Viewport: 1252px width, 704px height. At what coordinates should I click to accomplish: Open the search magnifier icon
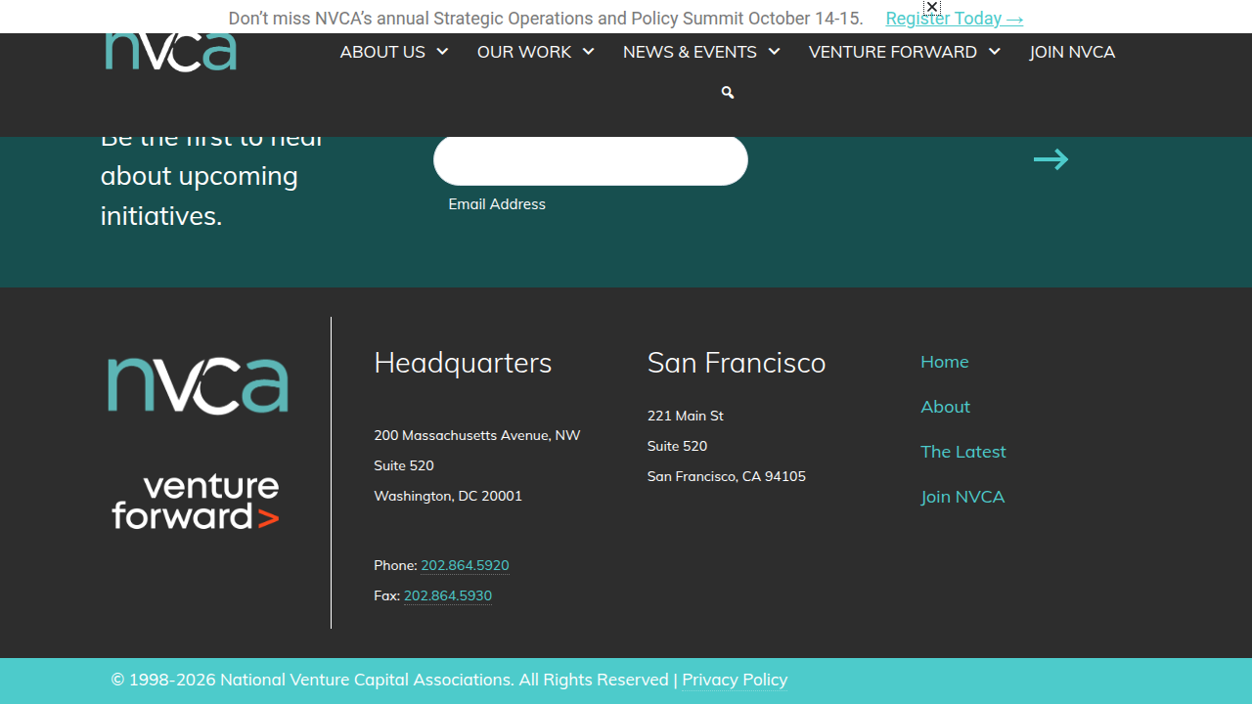[x=728, y=92]
